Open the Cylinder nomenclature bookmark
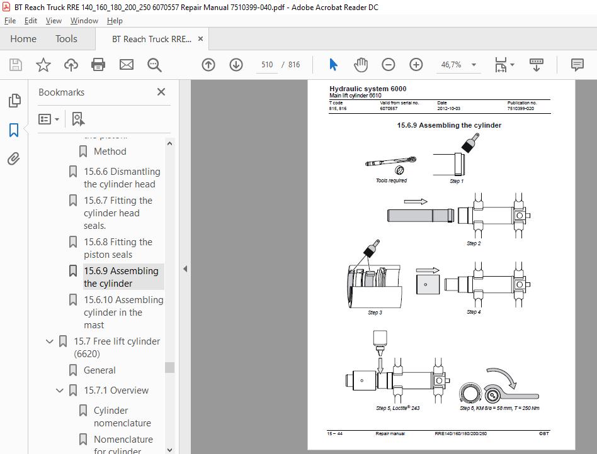This screenshot has width=597, height=454. 122,416
